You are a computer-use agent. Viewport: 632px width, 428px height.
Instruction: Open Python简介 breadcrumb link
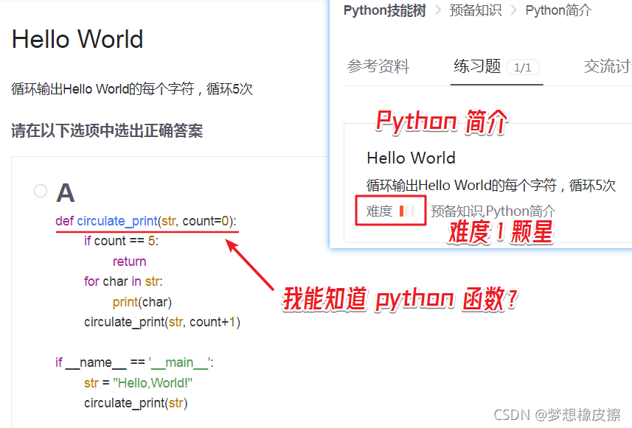558,10
